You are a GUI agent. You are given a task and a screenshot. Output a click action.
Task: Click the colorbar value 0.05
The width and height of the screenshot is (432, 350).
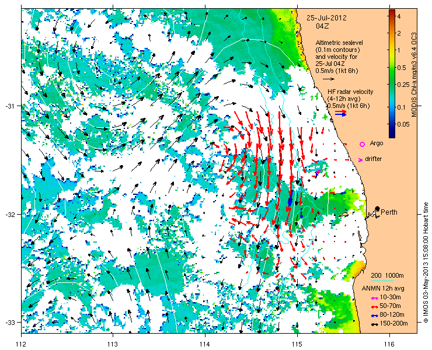click(403, 124)
